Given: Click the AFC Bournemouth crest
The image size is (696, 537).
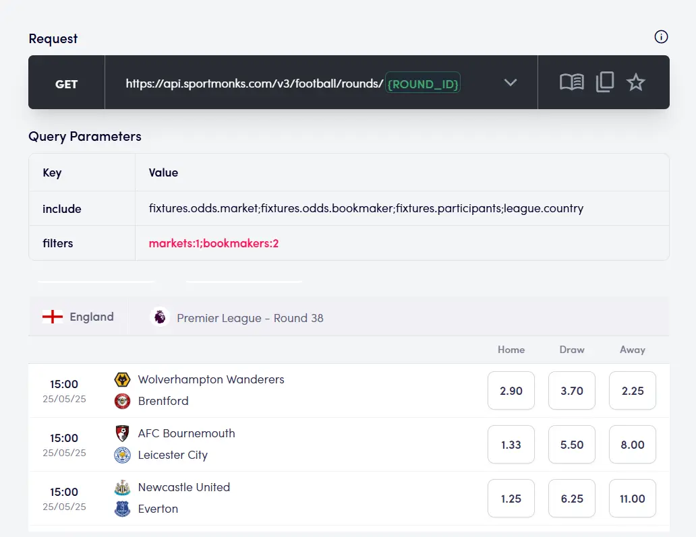Looking at the screenshot, I should tap(123, 433).
